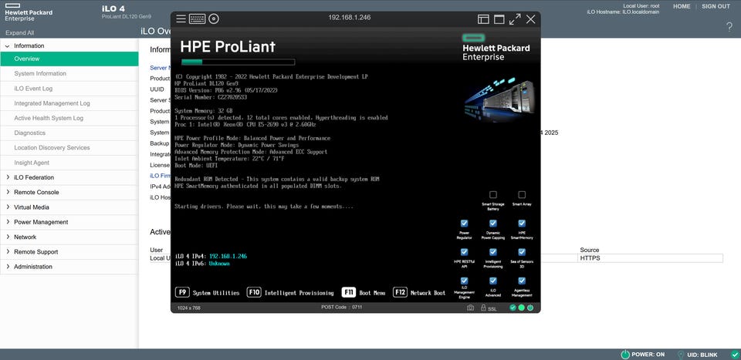This screenshot has height=360, width=741.
Task: Click the solid green UID status circle
Action: coord(521,308)
